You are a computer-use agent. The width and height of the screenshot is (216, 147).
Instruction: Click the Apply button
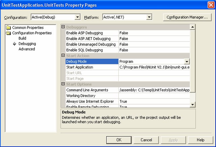(173, 140)
